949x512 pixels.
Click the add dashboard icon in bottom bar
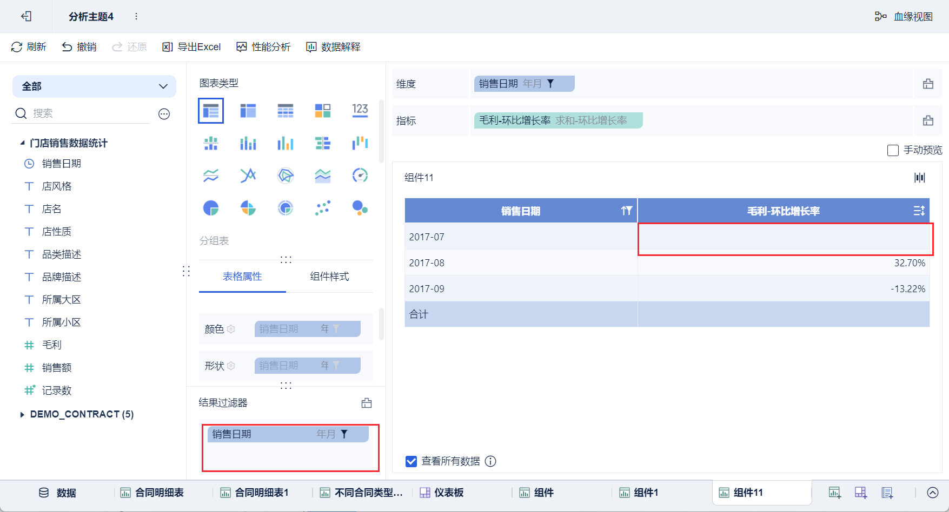(x=861, y=493)
